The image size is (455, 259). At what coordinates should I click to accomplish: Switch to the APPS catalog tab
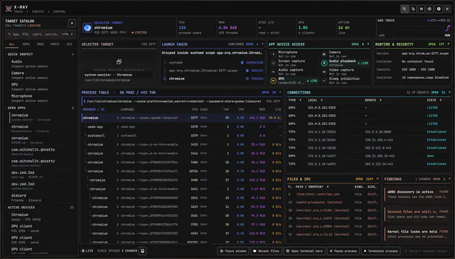26,44
